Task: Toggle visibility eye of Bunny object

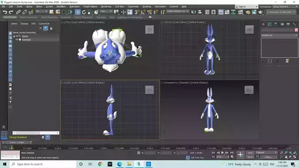Action: (x=17, y=40)
